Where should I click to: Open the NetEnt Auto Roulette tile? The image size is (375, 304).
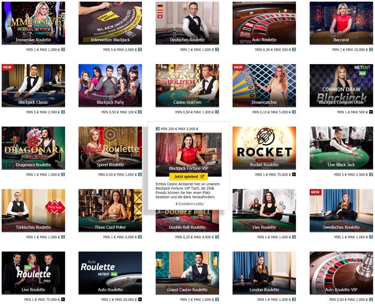pos(110,273)
